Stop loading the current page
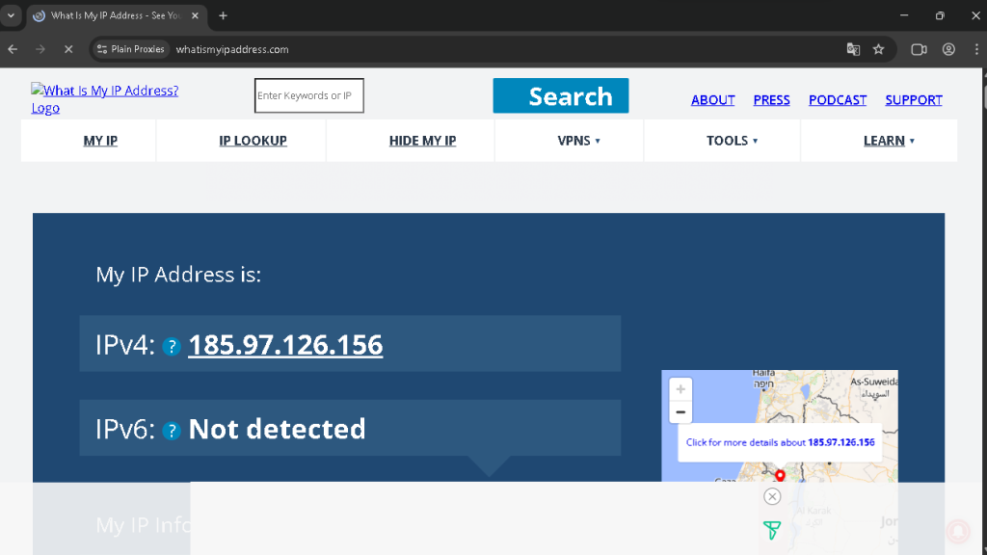Viewport: 987px width, 555px height. 68,49
